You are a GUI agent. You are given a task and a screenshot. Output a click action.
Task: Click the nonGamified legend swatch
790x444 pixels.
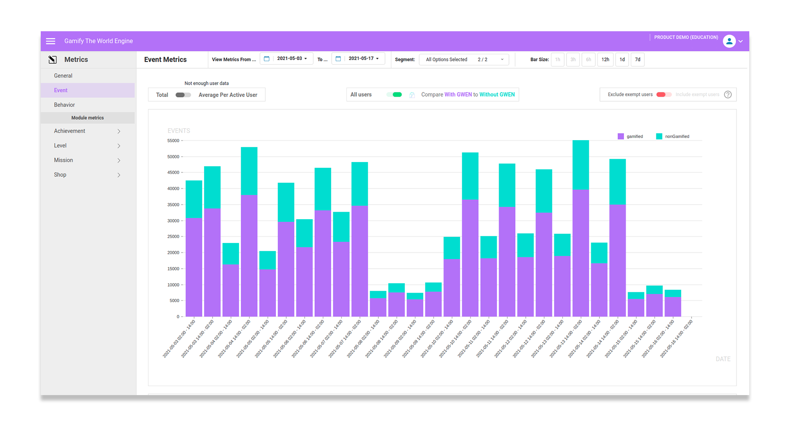659,136
